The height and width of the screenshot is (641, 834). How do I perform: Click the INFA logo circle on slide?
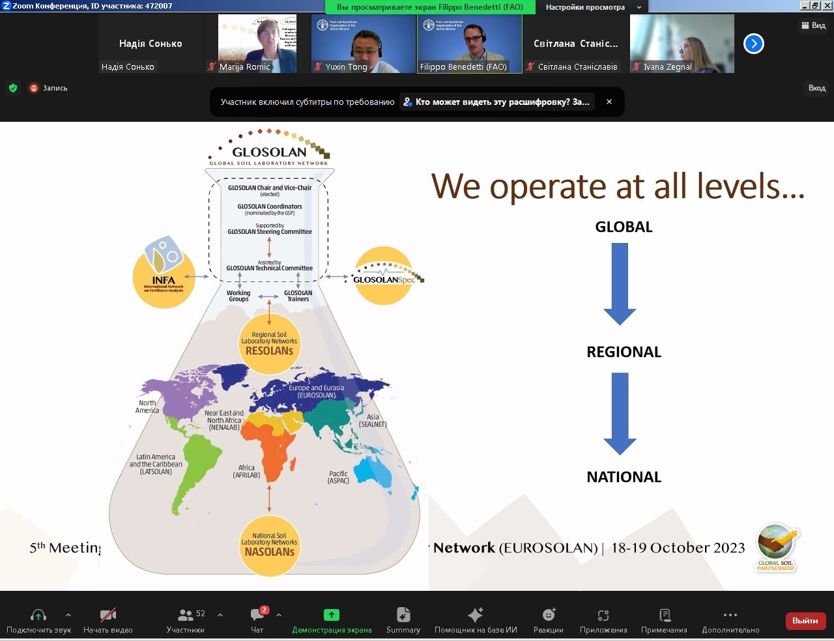click(x=164, y=274)
